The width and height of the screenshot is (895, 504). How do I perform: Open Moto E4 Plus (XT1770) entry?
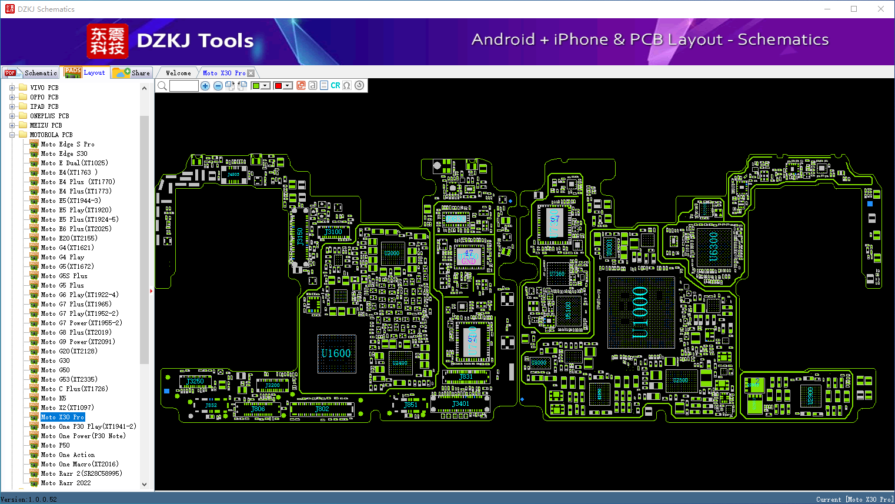coord(78,182)
